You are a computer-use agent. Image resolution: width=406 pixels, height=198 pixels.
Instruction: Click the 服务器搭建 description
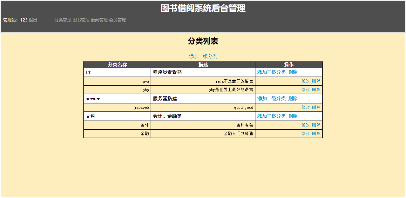165,99
